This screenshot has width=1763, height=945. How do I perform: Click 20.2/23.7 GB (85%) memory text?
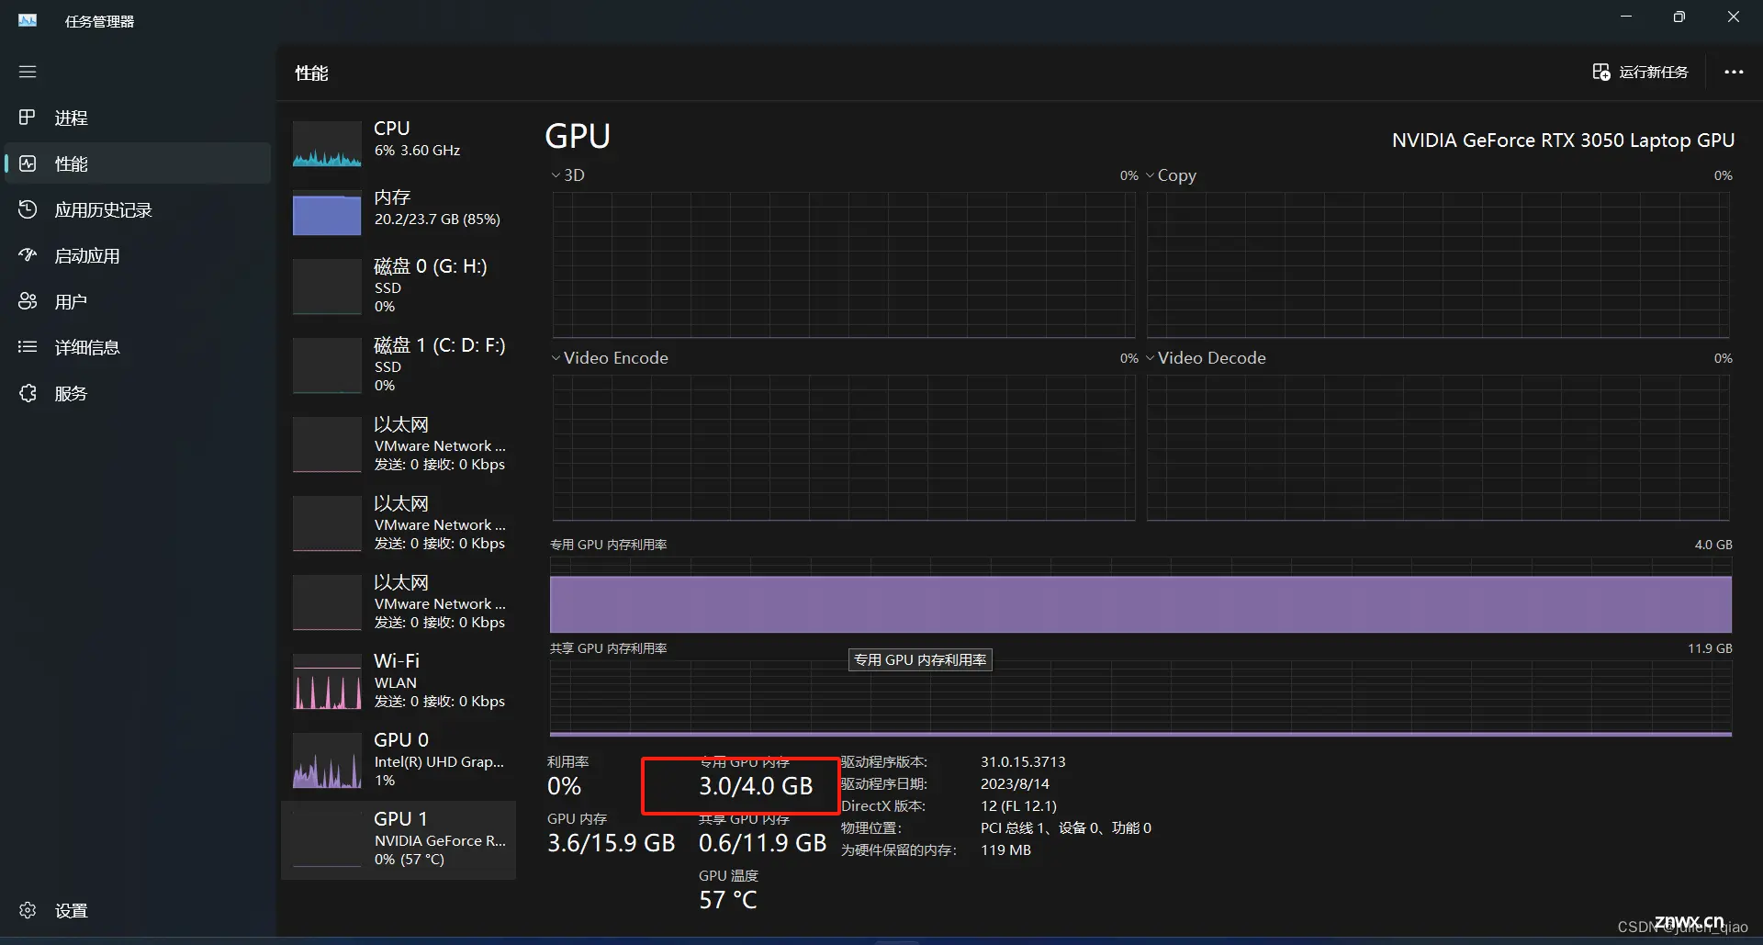(437, 219)
